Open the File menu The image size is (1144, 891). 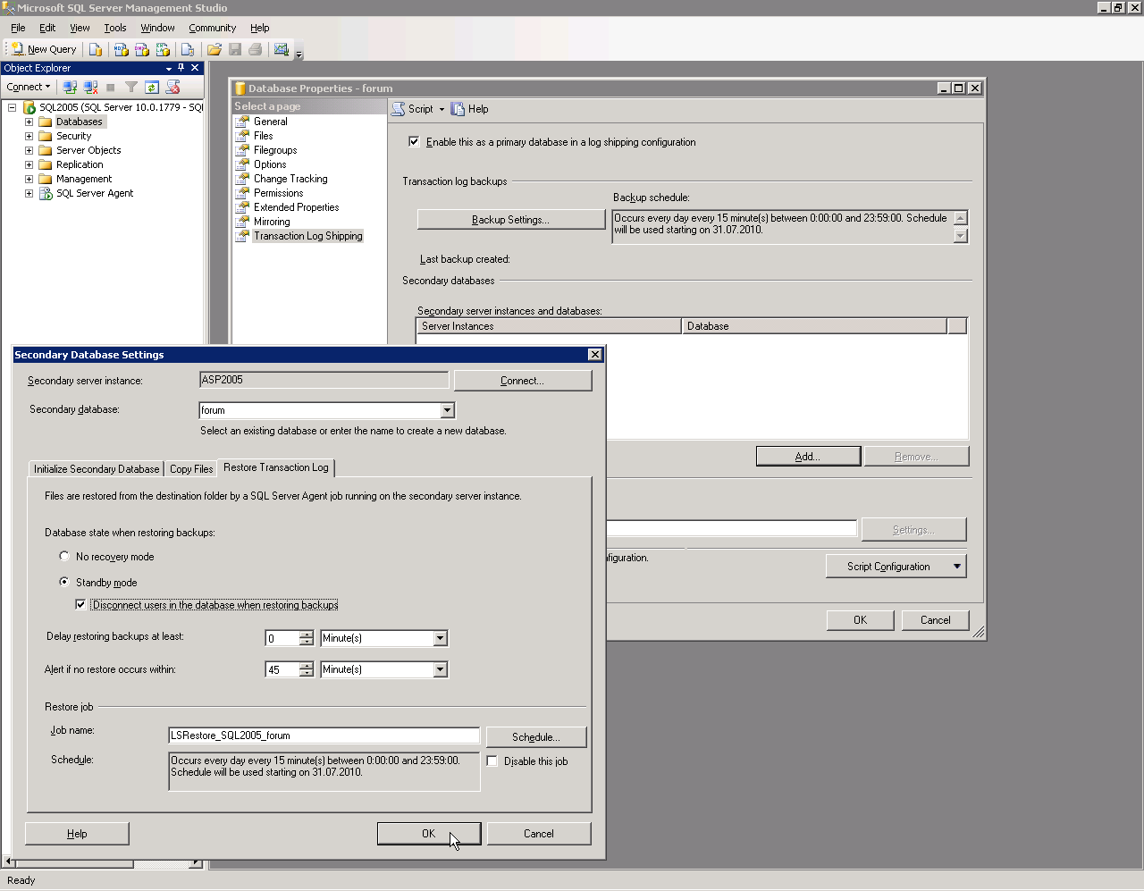click(x=18, y=28)
